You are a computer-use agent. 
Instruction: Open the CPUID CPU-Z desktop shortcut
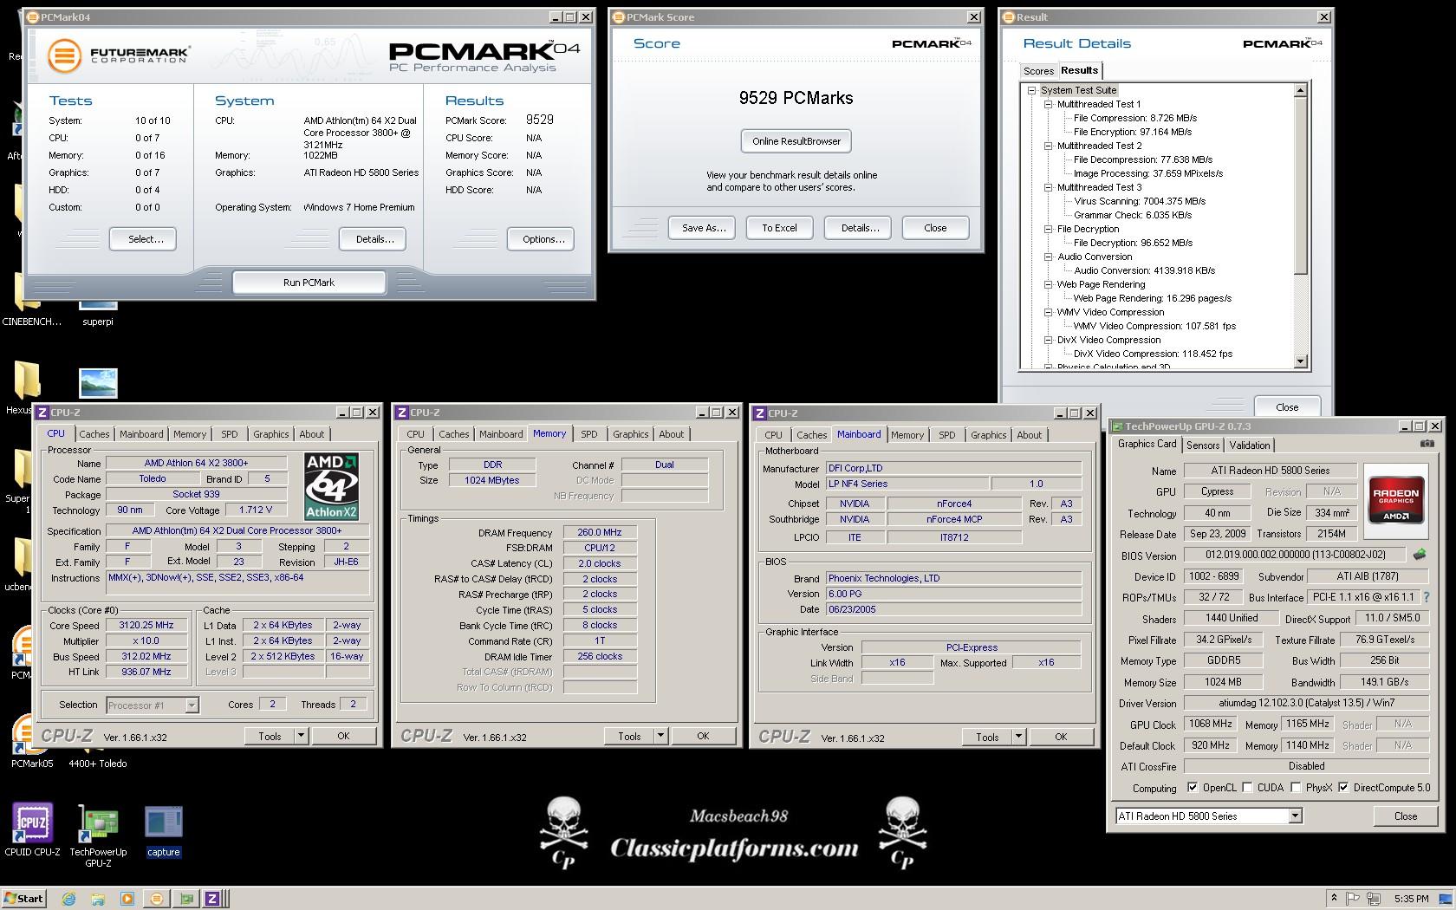coord(32,829)
